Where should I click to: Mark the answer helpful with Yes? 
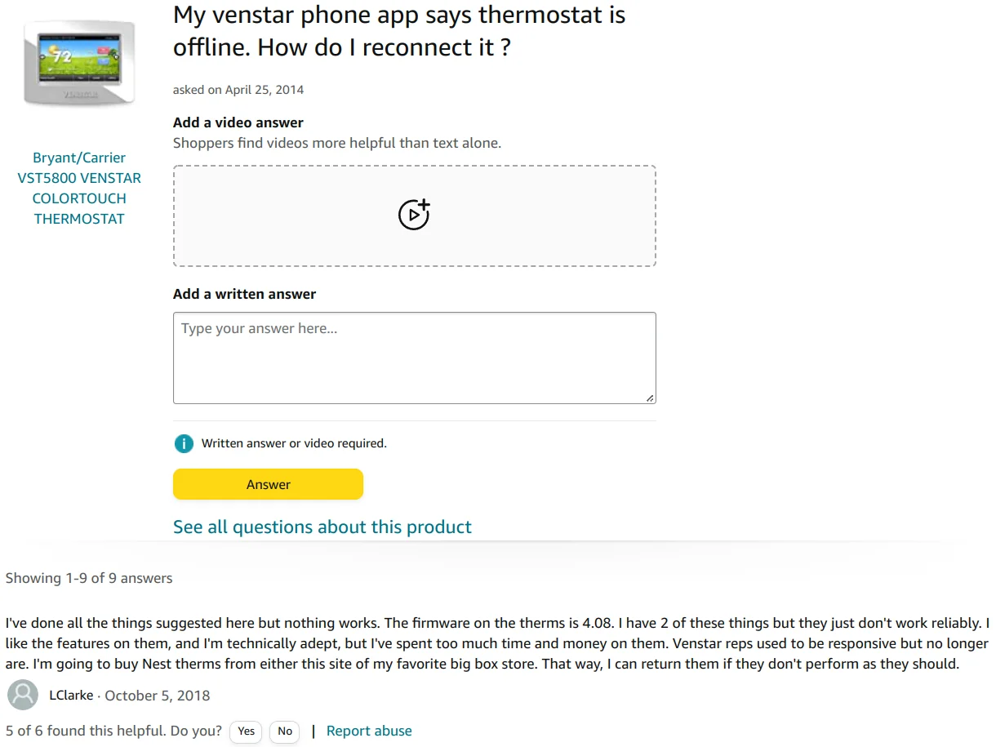click(x=245, y=731)
